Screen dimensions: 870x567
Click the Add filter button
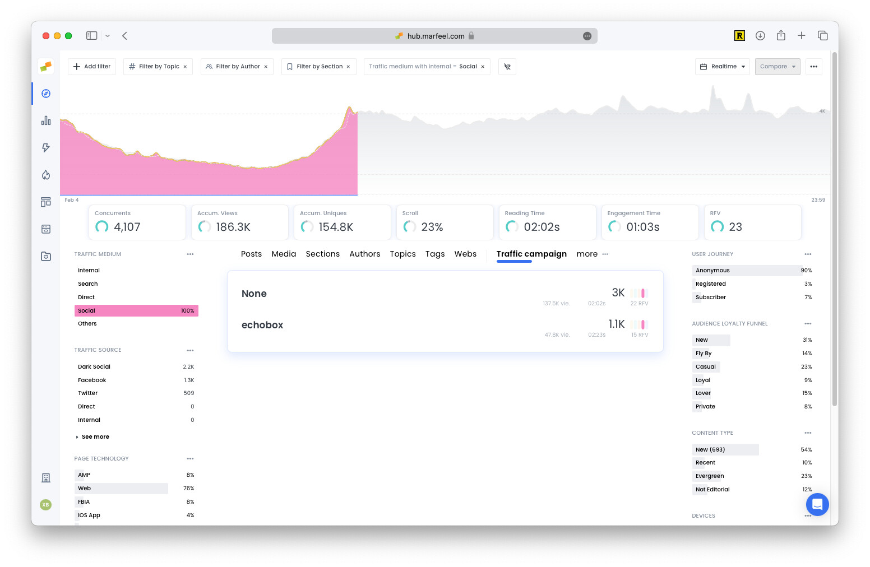(91, 66)
